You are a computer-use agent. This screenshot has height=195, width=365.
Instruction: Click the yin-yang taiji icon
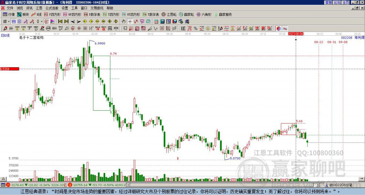[x=279, y=28]
